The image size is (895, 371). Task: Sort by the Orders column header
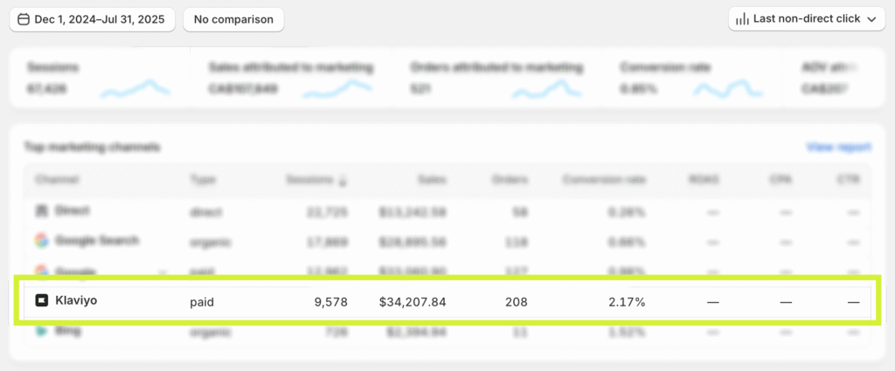pos(510,180)
